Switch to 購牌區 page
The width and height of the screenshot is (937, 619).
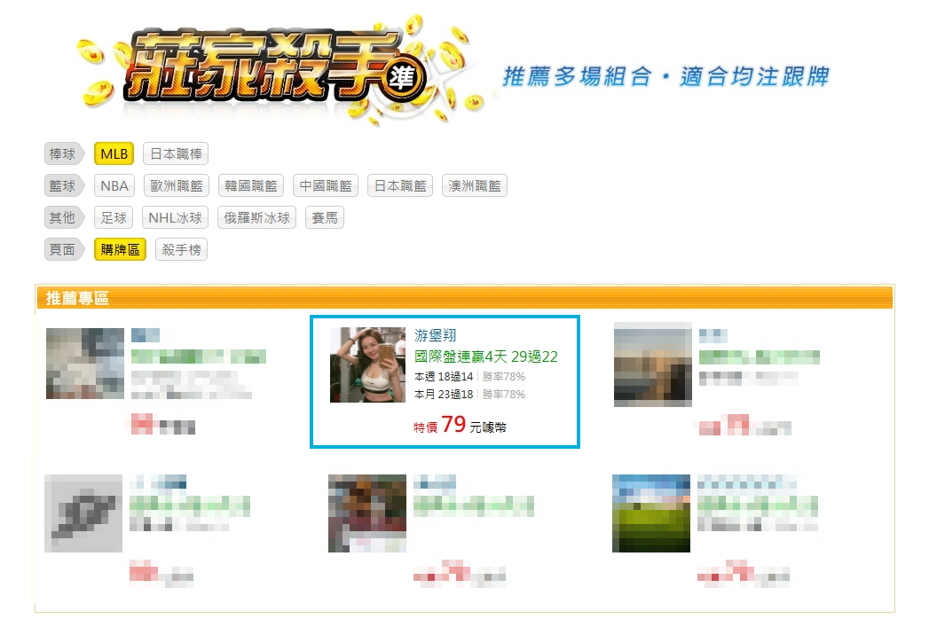(x=120, y=249)
